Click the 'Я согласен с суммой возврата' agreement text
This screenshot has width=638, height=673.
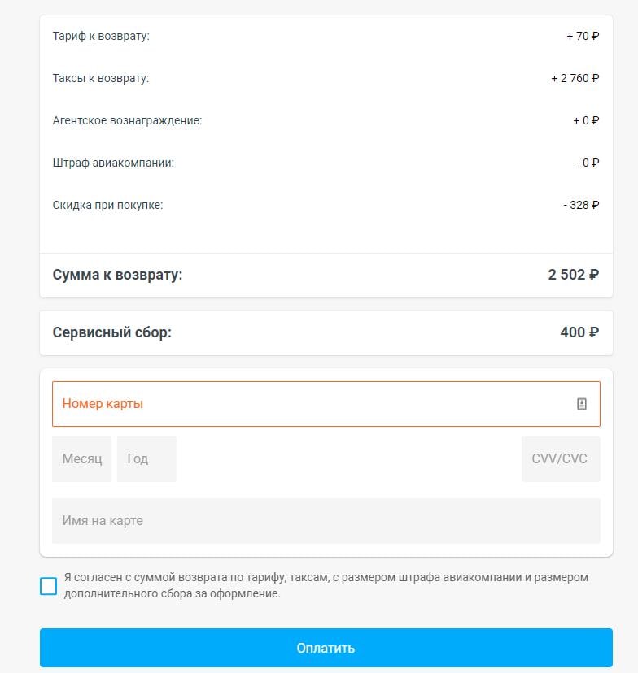point(326,585)
